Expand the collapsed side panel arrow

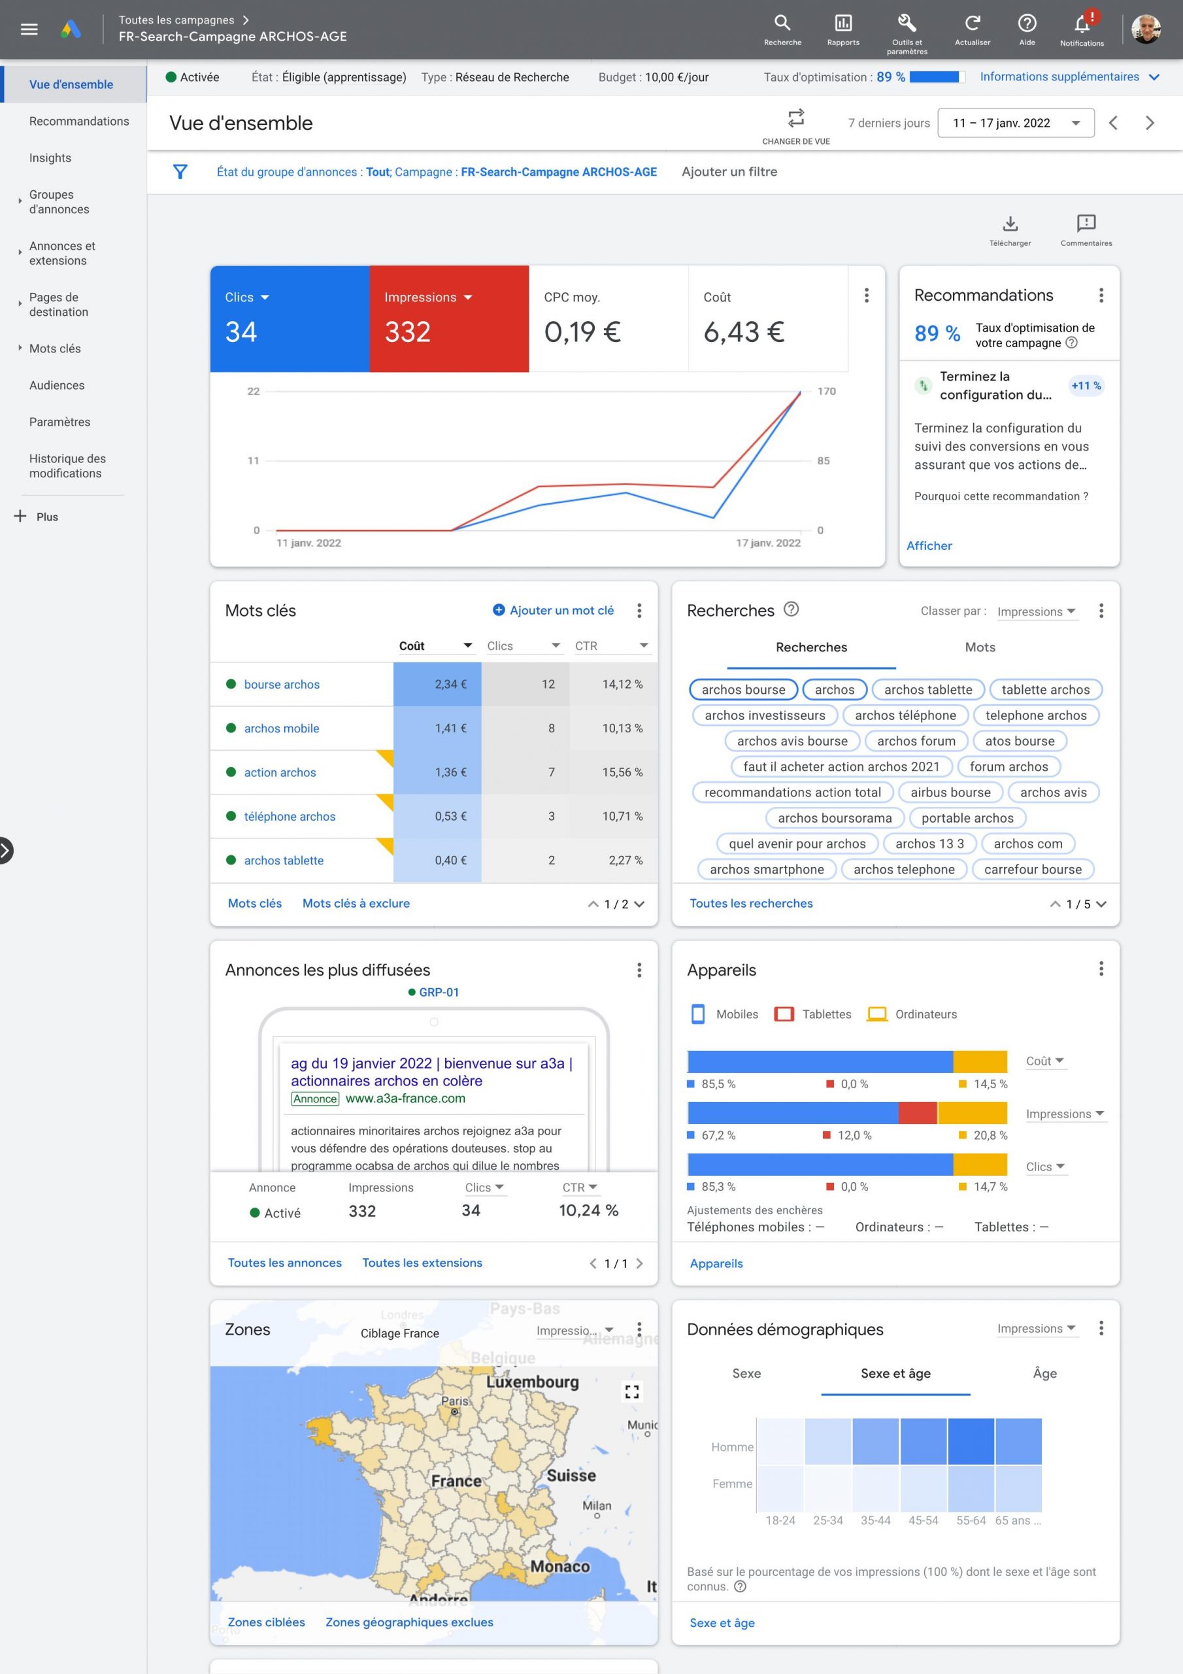click(5, 850)
